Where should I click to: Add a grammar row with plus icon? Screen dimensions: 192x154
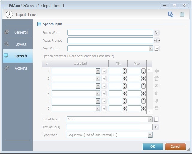click(x=157, y=71)
